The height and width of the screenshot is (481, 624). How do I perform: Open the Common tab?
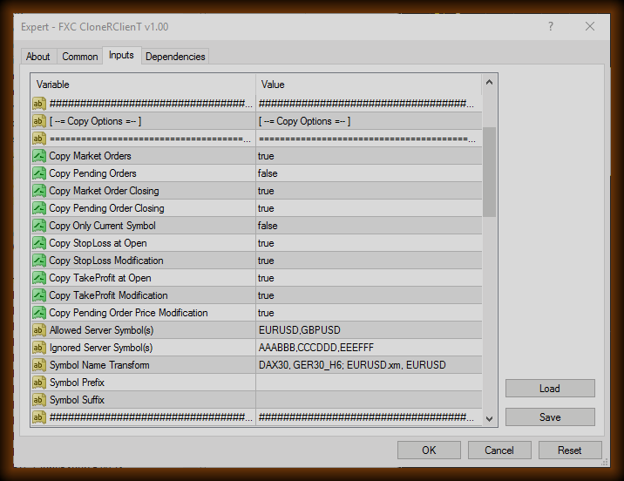click(x=80, y=57)
